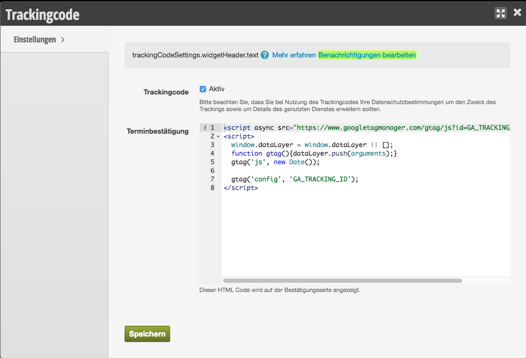
Task: Open Benachrichtigungen bearbeiten
Action: [x=367, y=55]
